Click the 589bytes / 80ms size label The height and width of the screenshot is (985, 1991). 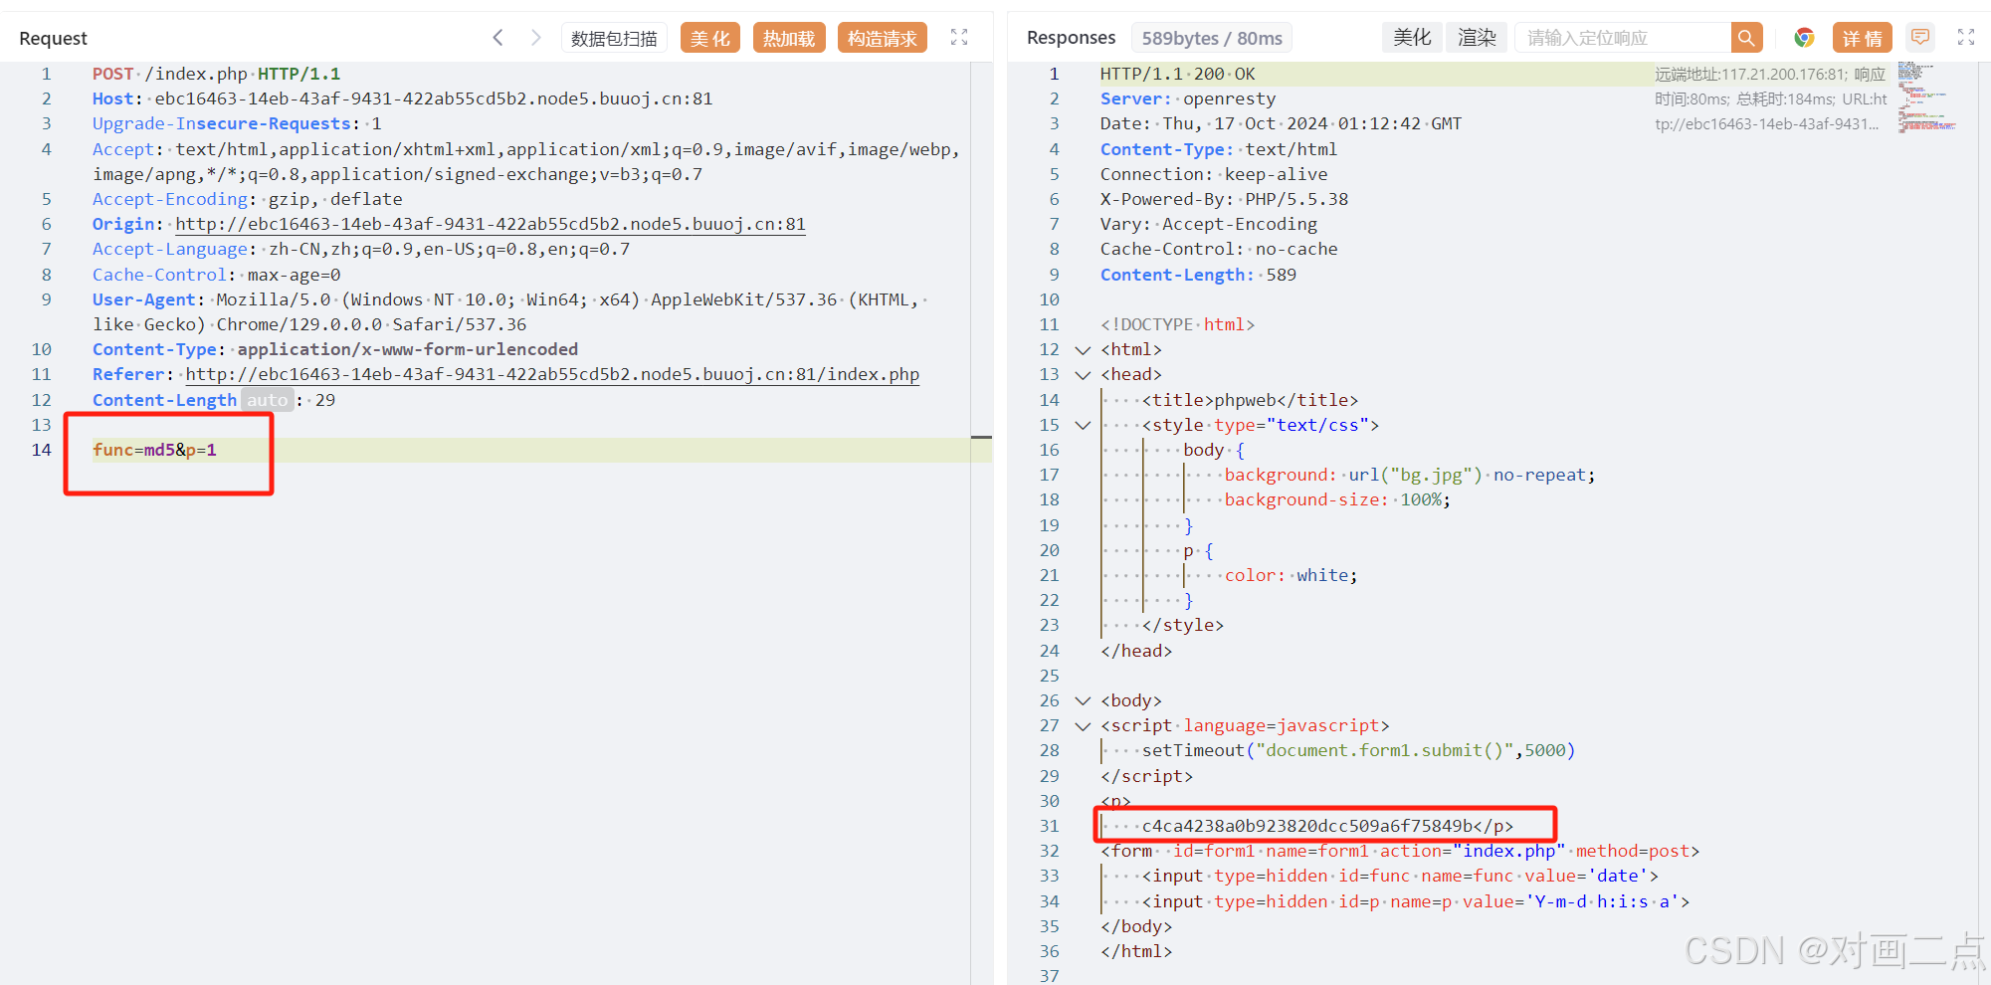(1212, 38)
